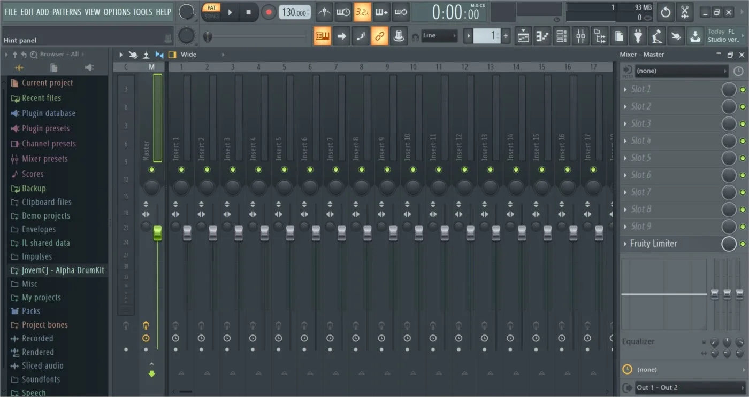Toggle multilink to controllers icon
749x397 pixels.
(379, 36)
